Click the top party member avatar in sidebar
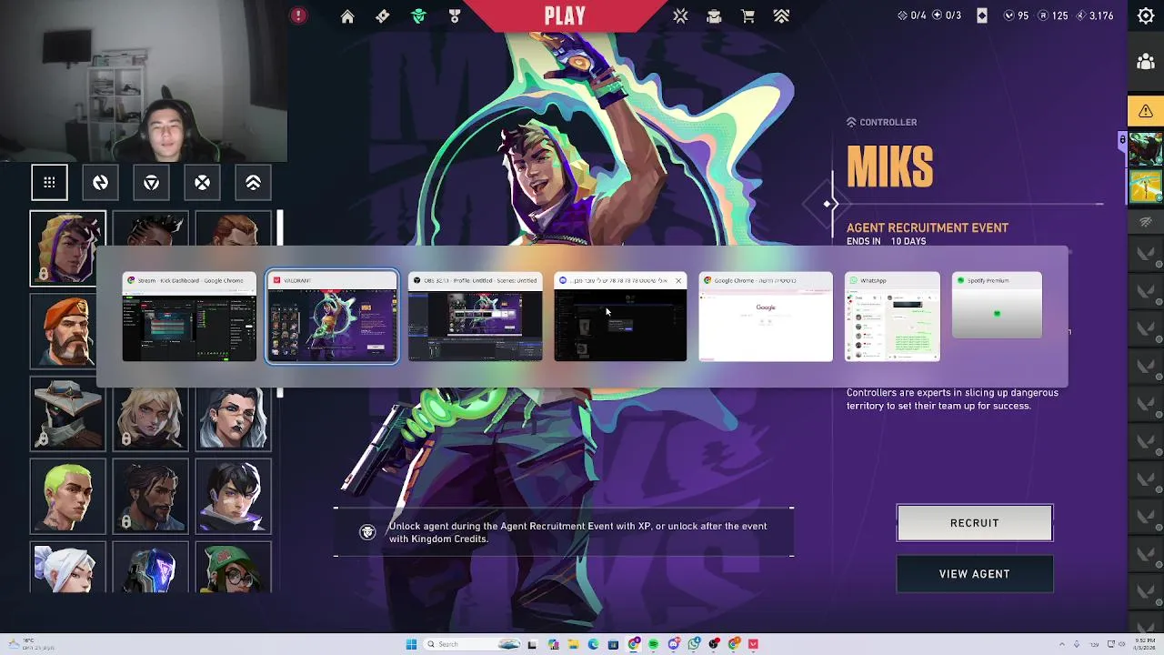 (x=1146, y=150)
